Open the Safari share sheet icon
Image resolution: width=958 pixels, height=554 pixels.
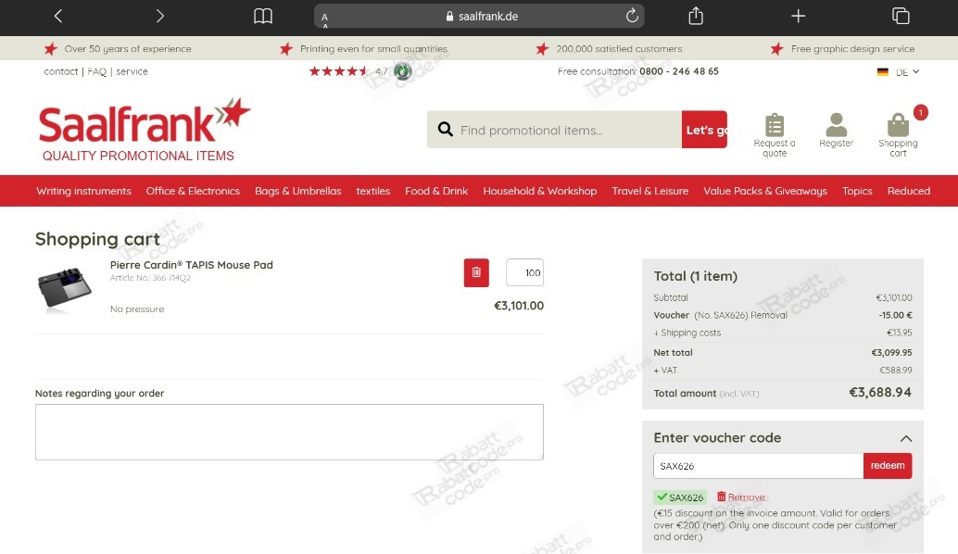695,15
